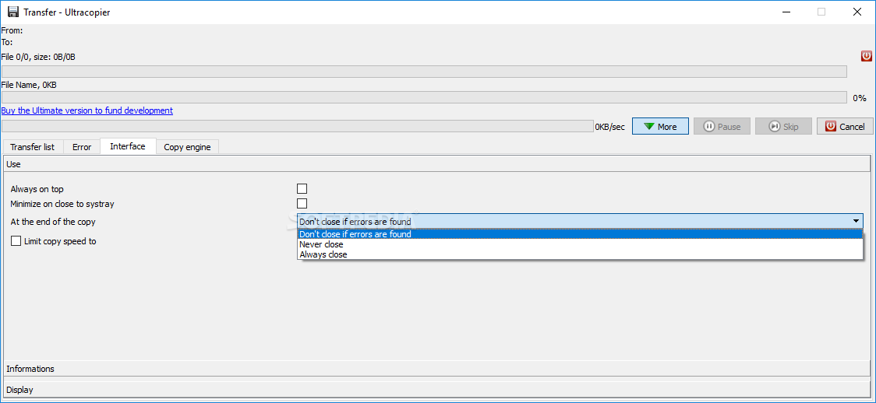Choose Always close from the list

(580, 254)
